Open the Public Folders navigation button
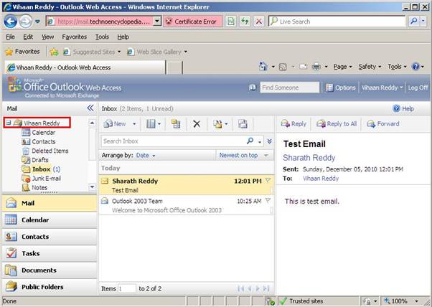This screenshot has height=307, width=432. pos(50,287)
